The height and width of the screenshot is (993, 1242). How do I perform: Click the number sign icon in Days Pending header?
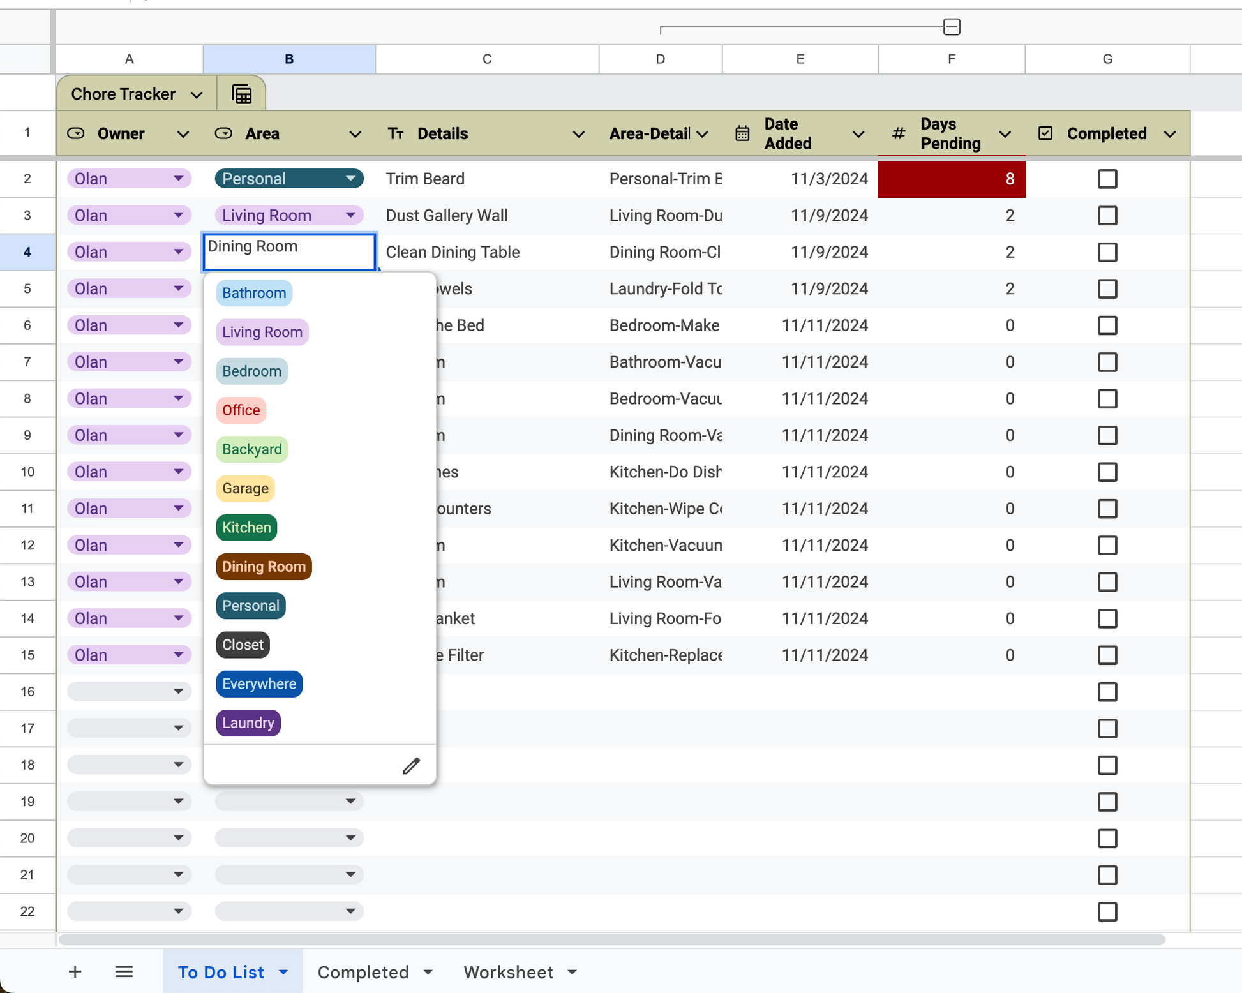point(898,133)
